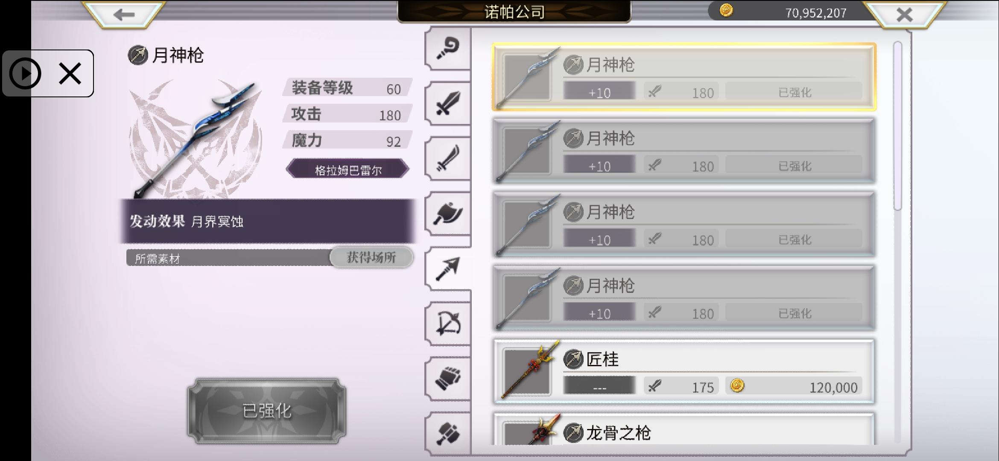
Task: Select the 龙骨之枪 list entry
Action: pos(684,429)
